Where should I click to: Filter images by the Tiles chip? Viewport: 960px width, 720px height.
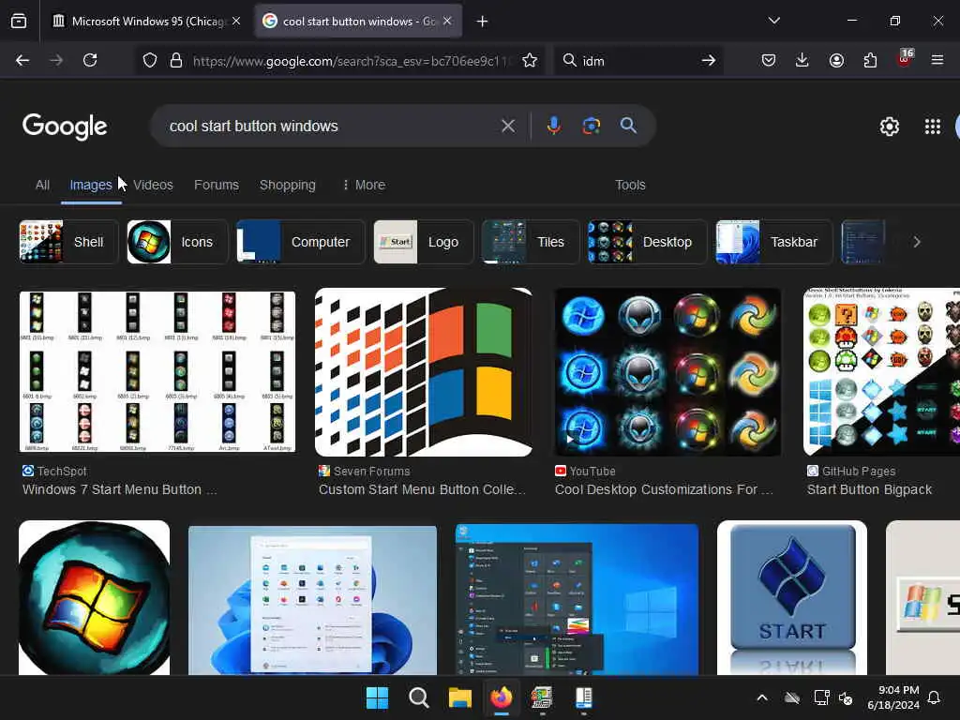point(531,242)
